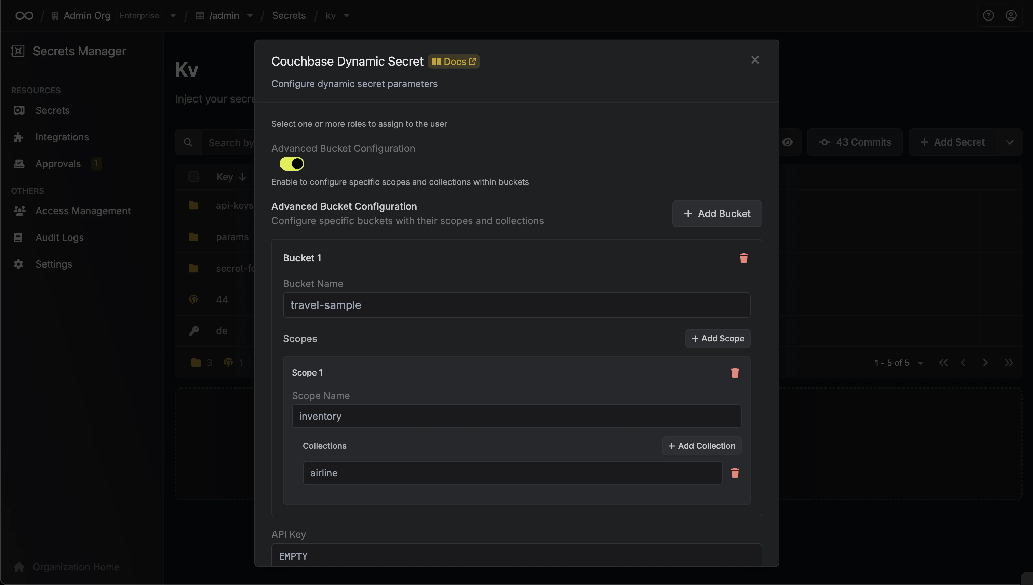The width and height of the screenshot is (1033, 585).
Task: Open the user profile icon
Action: tap(1011, 16)
